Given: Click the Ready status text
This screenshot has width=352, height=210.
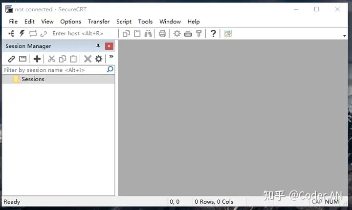Looking at the screenshot, I should coord(12,202).
